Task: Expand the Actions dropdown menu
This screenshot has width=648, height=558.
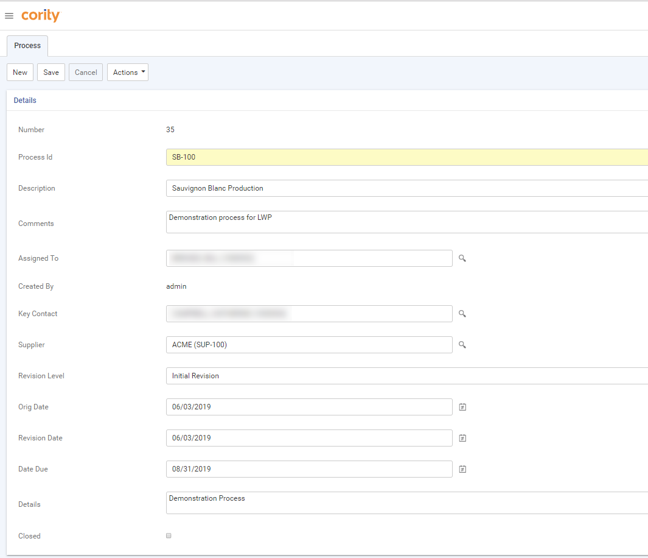Action: click(x=128, y=72)
